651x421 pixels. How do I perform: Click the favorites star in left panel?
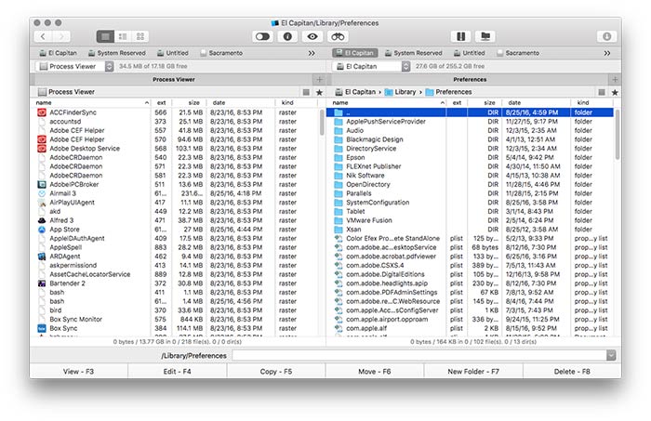point(320,92)
